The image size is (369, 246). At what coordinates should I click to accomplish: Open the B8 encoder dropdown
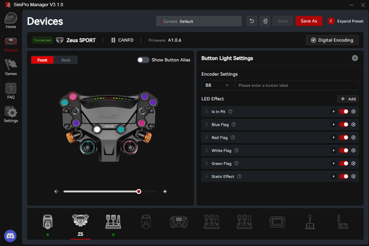tap(218, 85)
